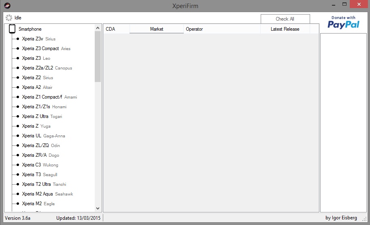Select Xperia ZR/A Dogo
This screenshot has width=370, height=225.
pyautogui.click(x=40, y=155)
